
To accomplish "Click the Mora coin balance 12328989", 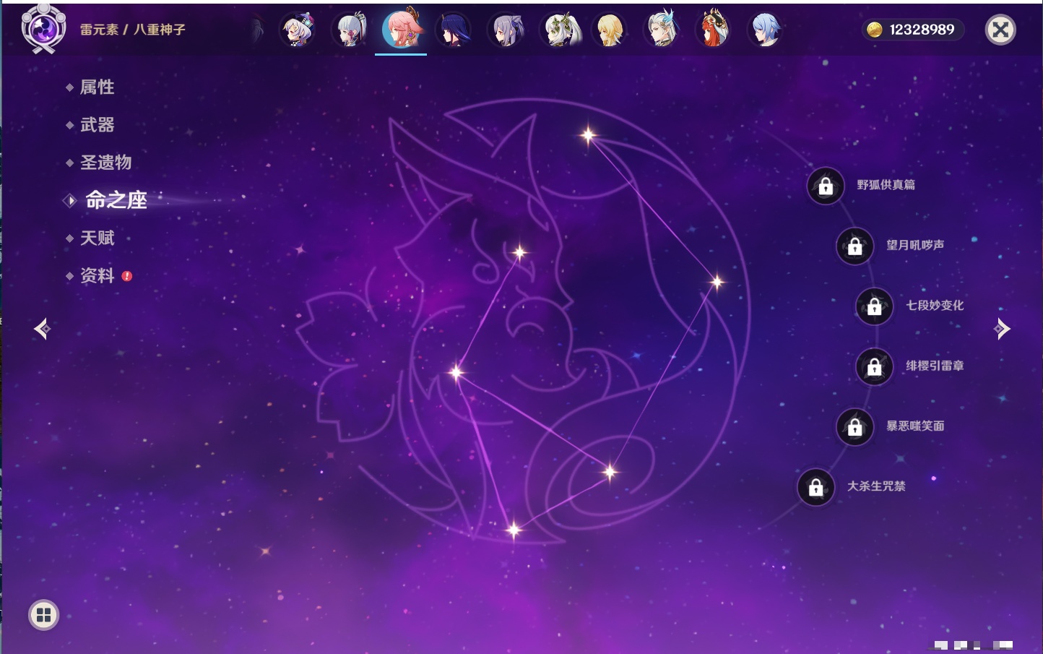I will click(x=922, y=30).
